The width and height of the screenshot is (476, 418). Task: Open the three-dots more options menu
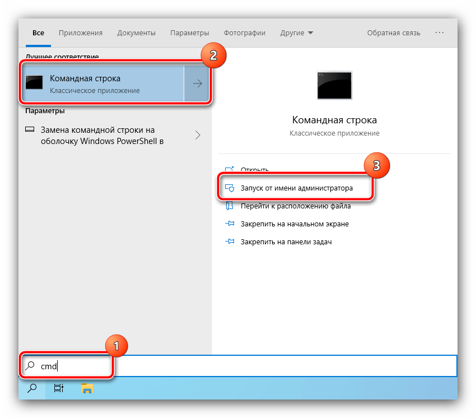[x=440, y=33]
